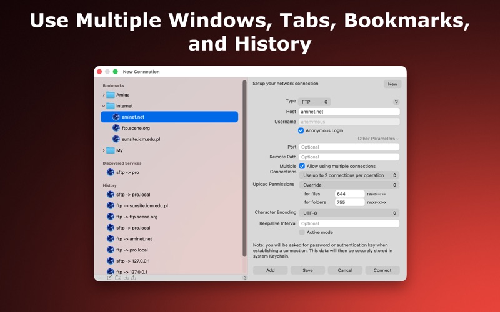Click globe icon of ftp -> aminet.net history
This screenshot has width=500, height=312.
[111, 239]
